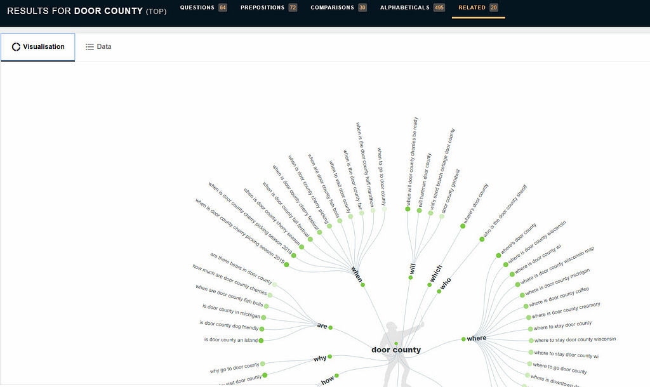
Task: Click the central "door county" node
Action: (395, 350)
